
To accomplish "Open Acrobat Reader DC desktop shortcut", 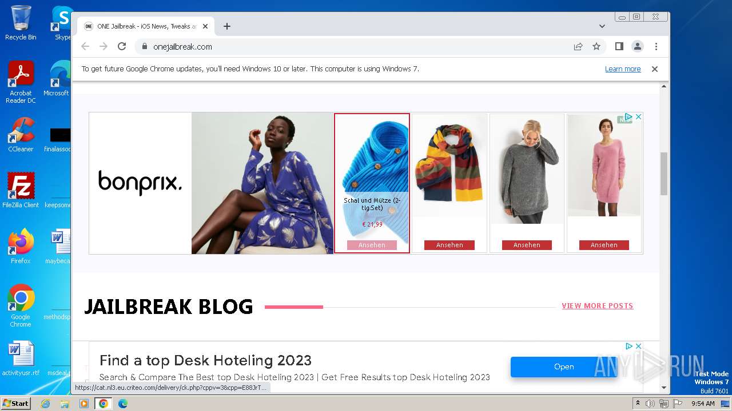I will point(21,82).
